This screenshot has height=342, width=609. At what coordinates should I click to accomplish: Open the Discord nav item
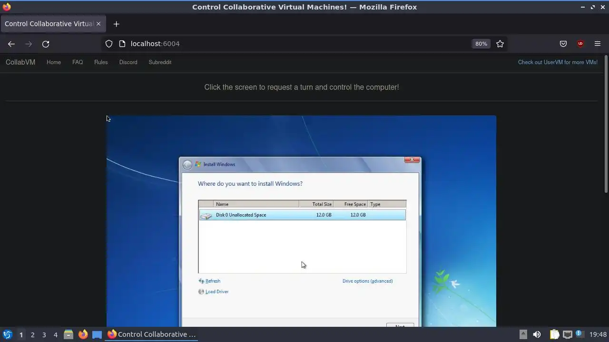pos(128,62)
